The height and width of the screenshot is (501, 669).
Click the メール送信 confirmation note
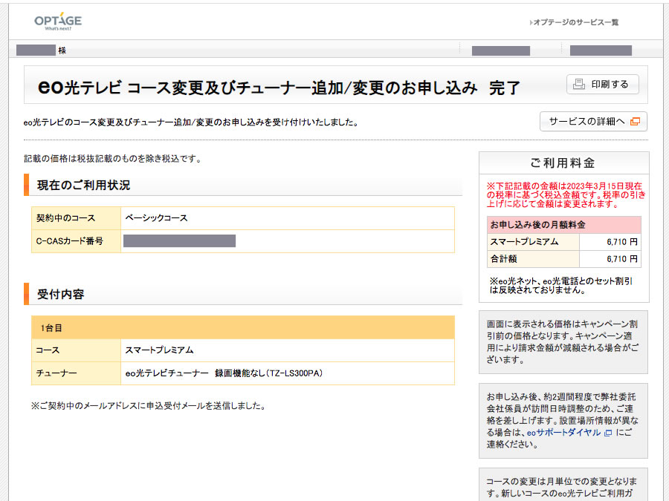pos(149,406)
